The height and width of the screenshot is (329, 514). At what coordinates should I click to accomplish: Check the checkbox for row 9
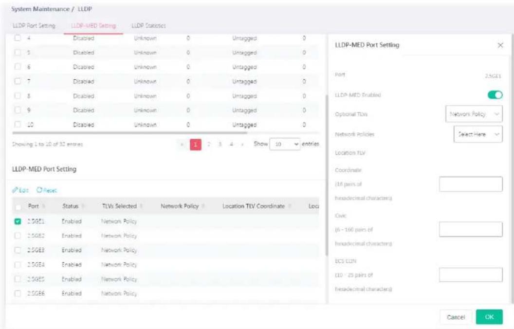[x=18, y=110]
